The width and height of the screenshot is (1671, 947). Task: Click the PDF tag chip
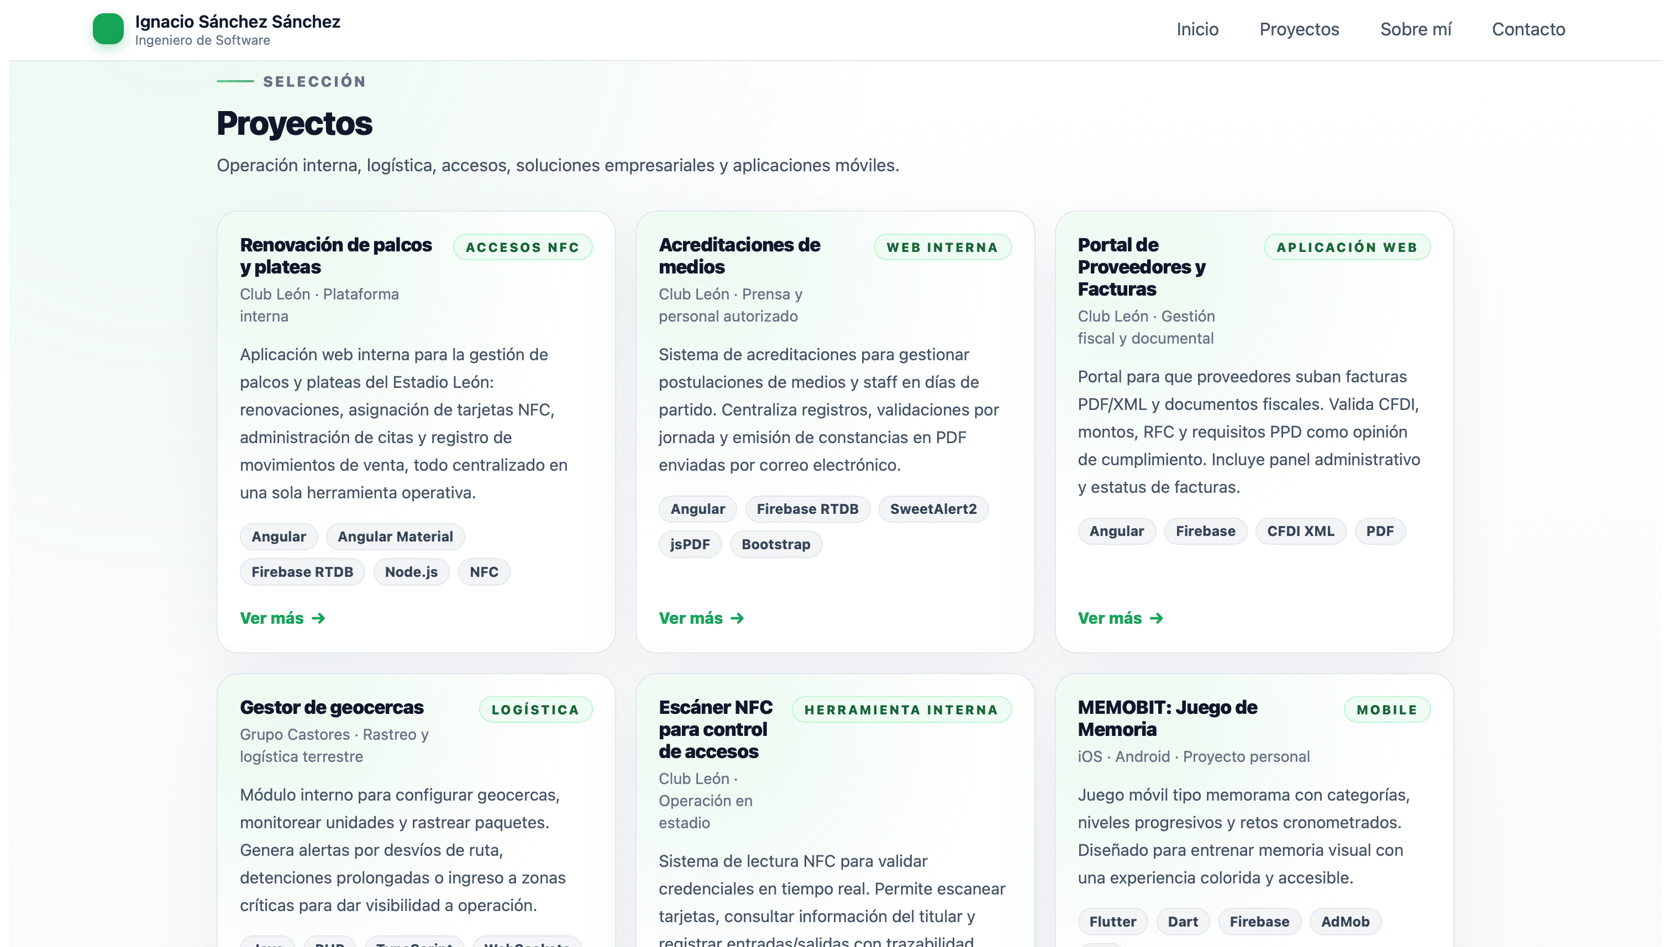[x=1380, y=531]
